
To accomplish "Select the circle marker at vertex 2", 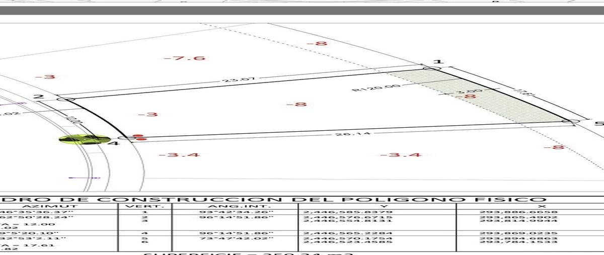I will (x=62, y=99).
